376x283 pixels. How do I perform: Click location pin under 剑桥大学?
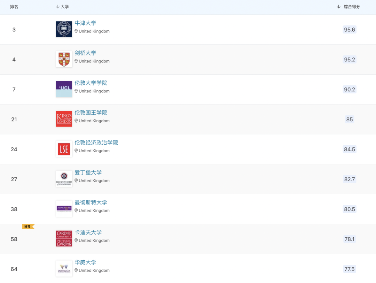coord(76,61)
